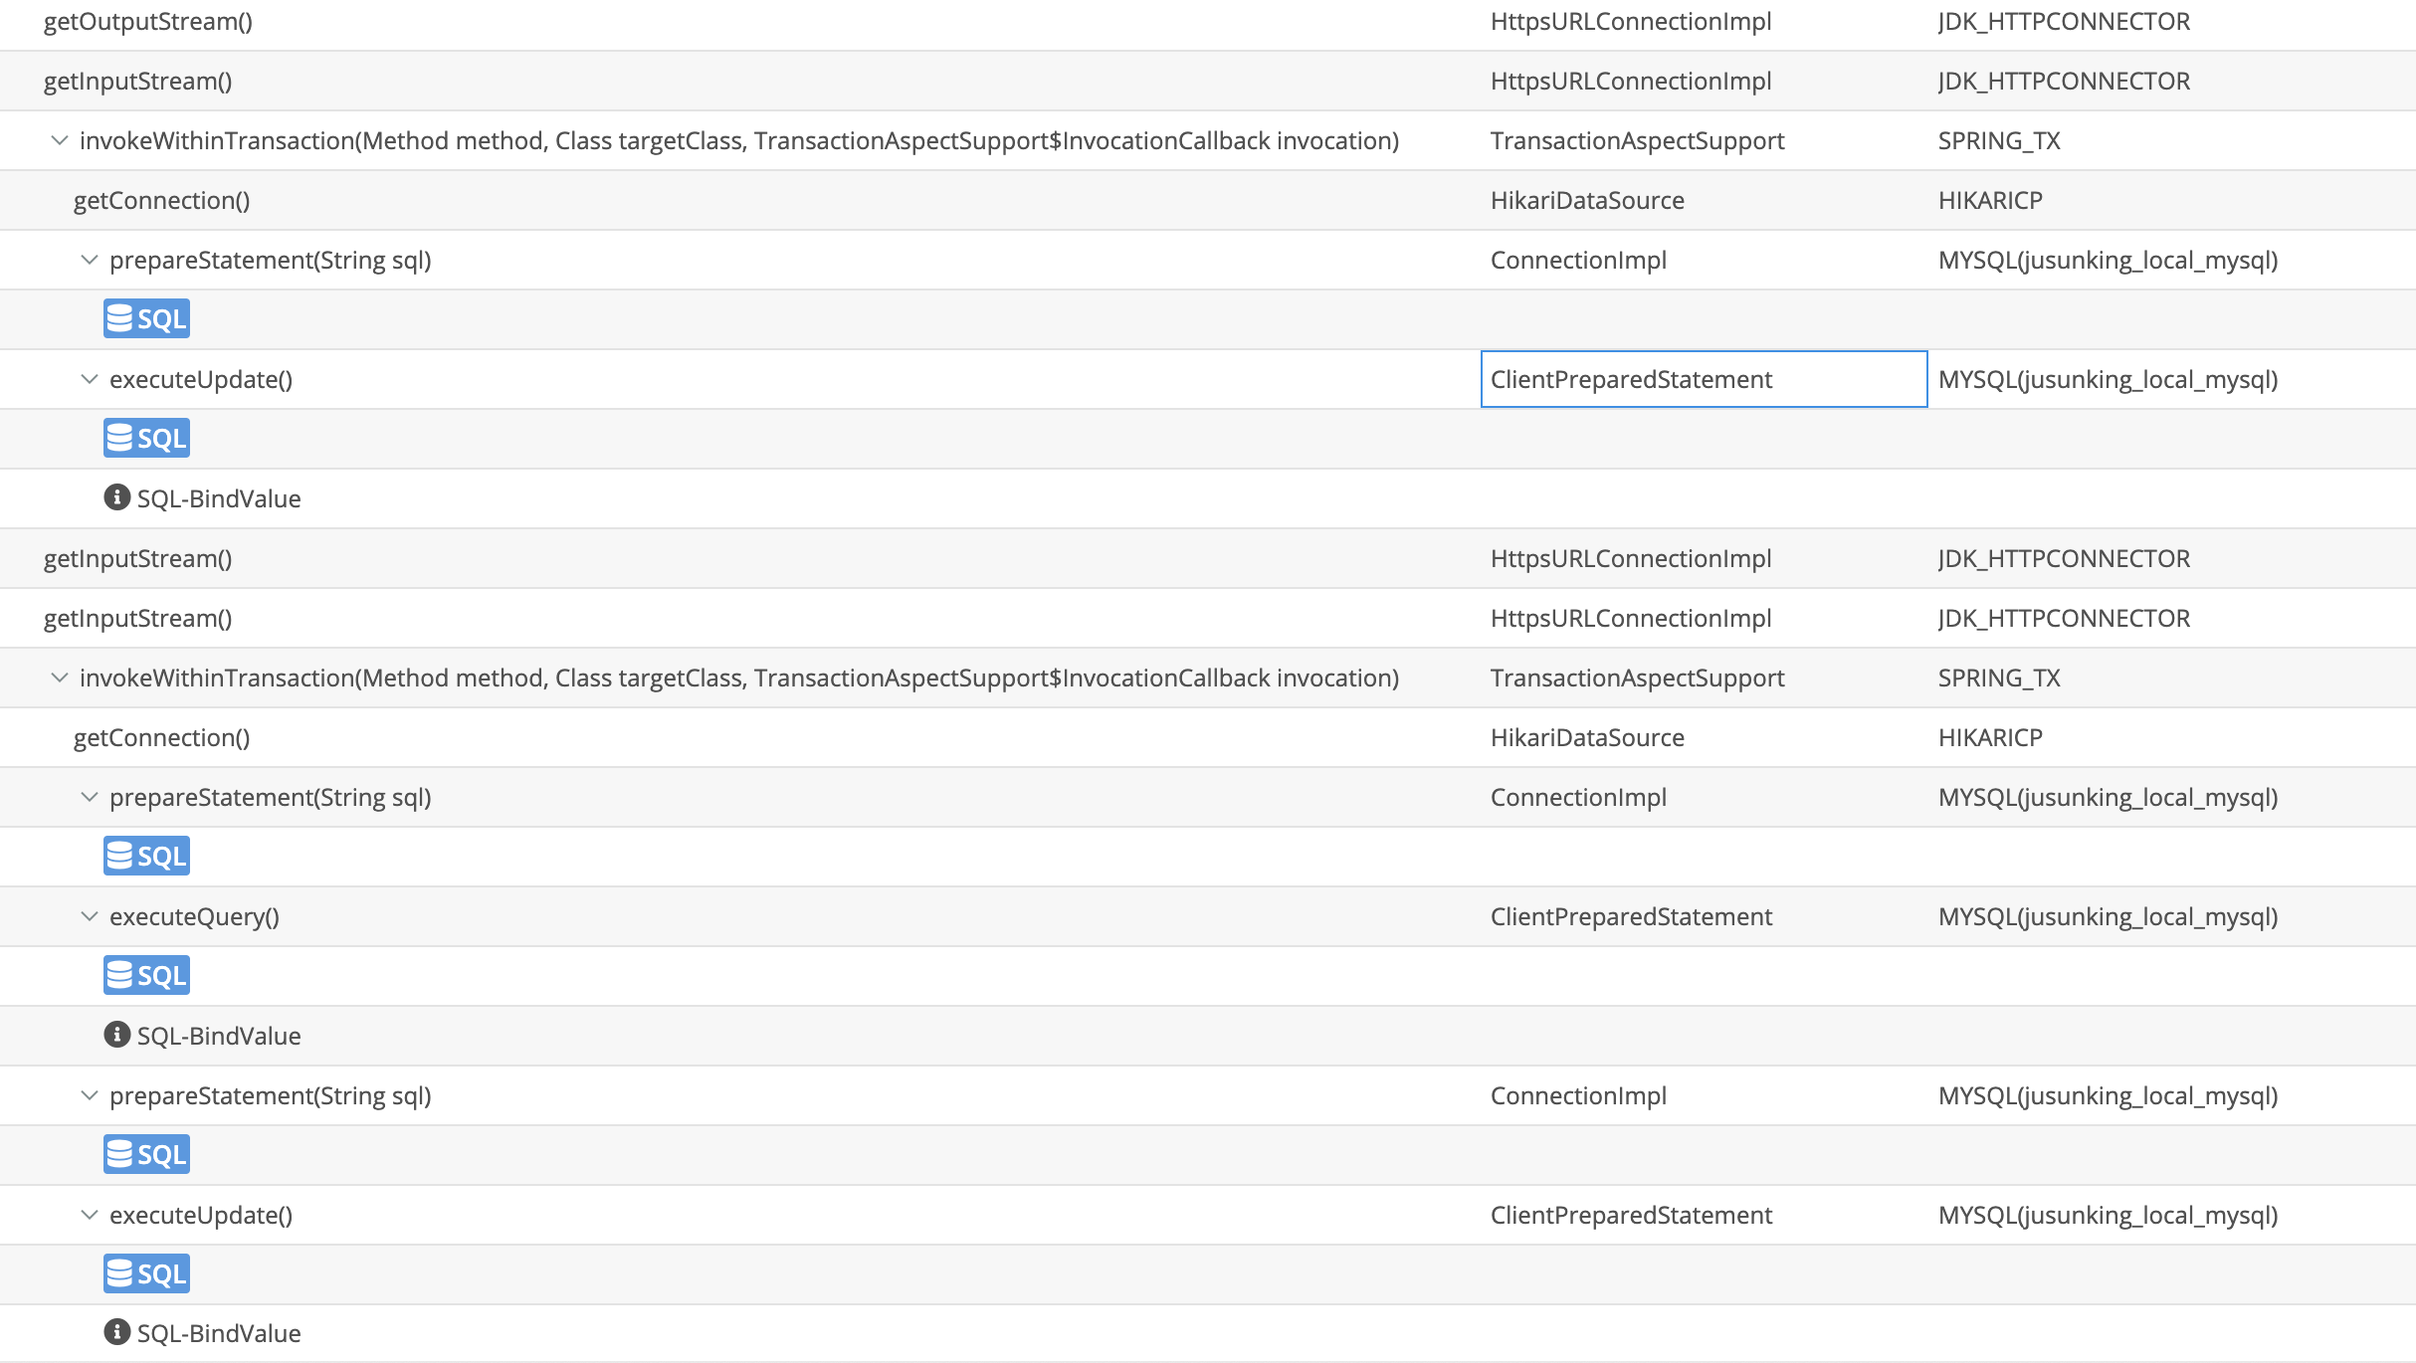Click MYSQL(jusunking_local_mysql) in the last executeUpdate() row
The width and height of the screenshot is (2416, 1363).
coord(2109,1215)
